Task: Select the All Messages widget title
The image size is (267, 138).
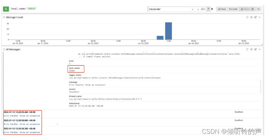Action: point(13,49)
